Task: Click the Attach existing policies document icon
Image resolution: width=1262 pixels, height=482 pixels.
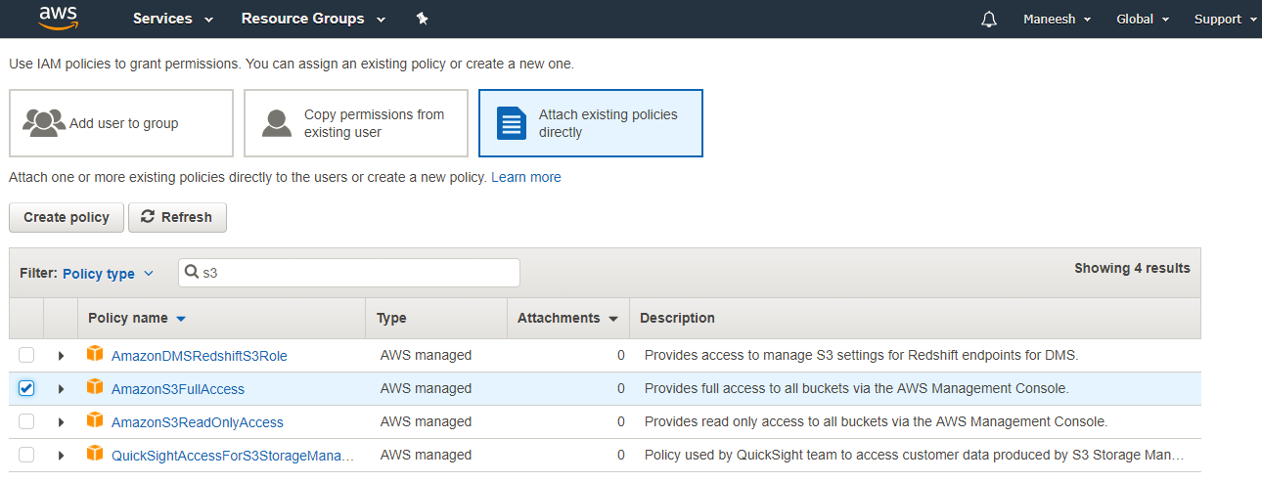Action: (x=512, y=123)
